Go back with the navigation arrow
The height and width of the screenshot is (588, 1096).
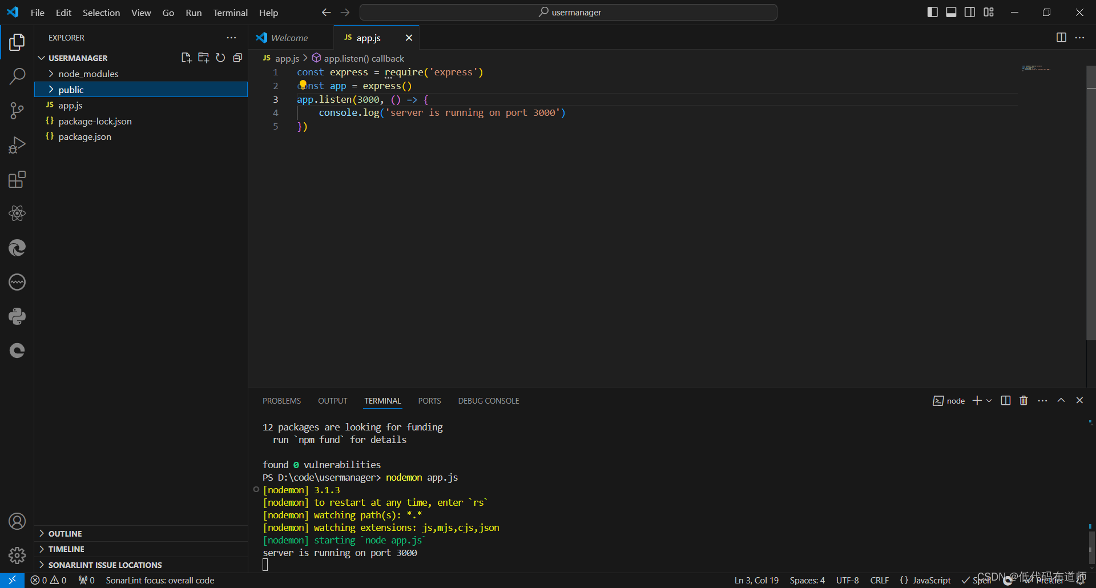(x=326, y=12)
